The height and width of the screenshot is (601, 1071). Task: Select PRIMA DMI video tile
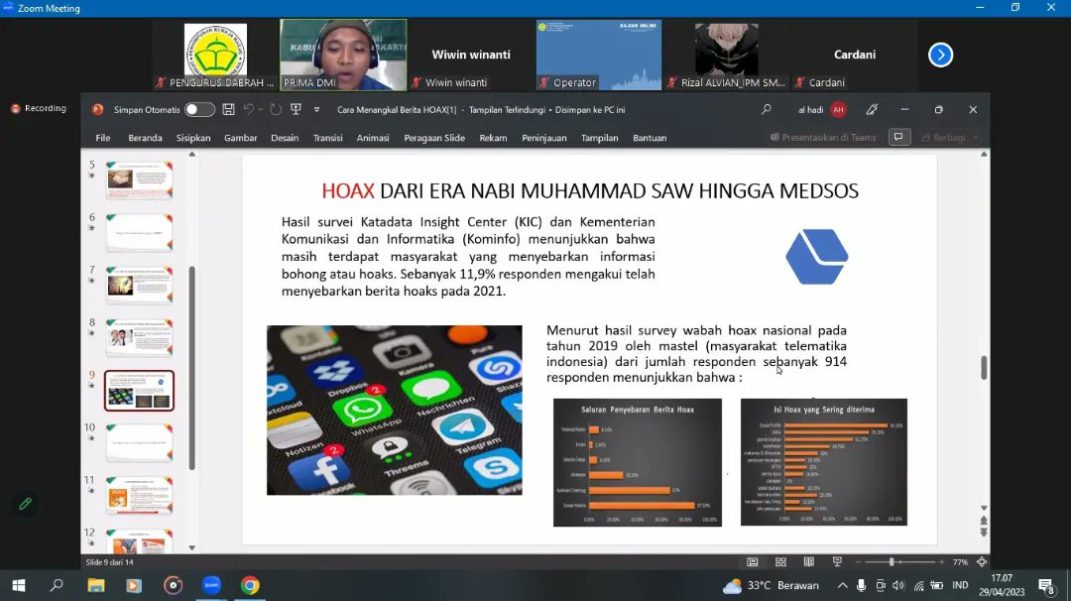(x=343, y=55)
